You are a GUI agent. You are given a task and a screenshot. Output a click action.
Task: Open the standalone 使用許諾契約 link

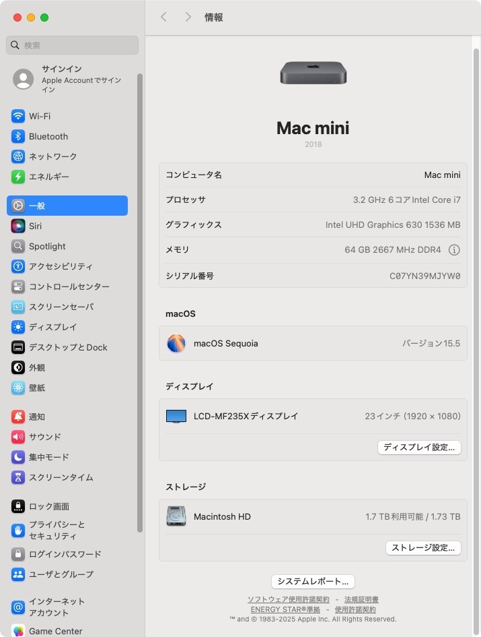(x=355, y=609)
